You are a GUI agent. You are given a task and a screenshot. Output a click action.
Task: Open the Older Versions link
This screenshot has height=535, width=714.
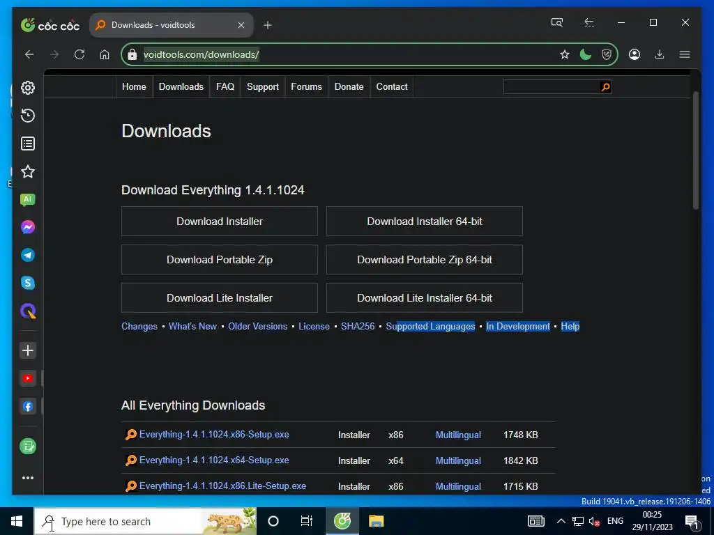coord(258,326)
